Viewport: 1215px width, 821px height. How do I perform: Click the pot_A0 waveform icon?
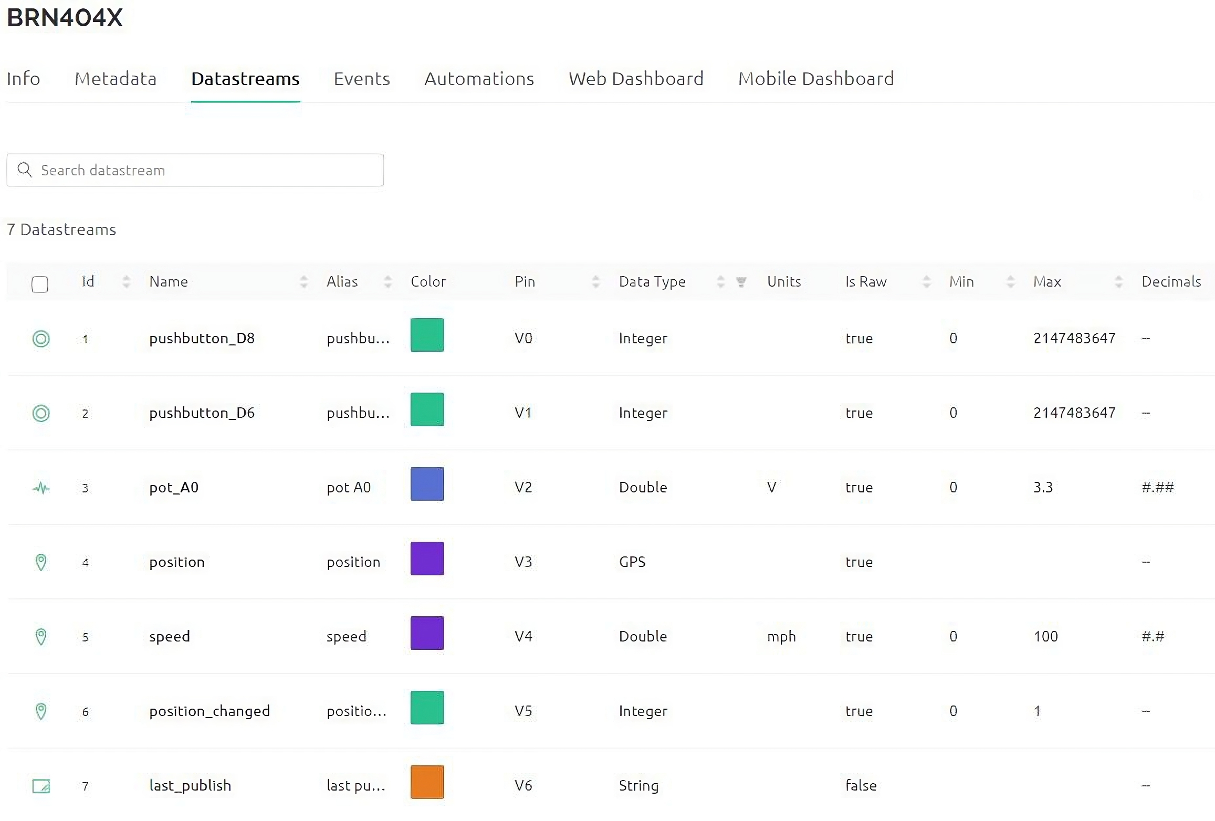[41, 488]
